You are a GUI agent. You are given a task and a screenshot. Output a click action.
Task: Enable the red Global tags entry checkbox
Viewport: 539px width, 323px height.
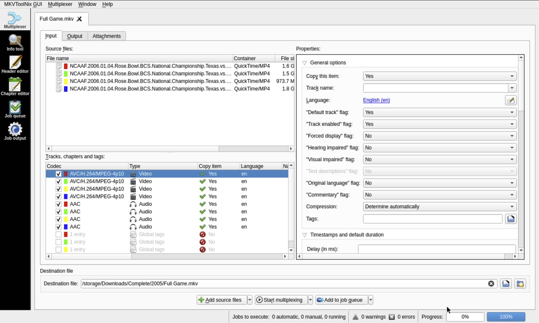click(x=58, y=234)
